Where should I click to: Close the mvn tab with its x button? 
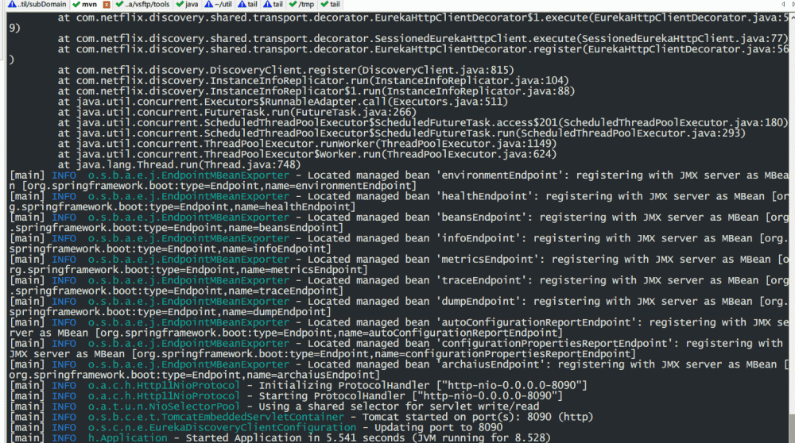tap(107, 5)
